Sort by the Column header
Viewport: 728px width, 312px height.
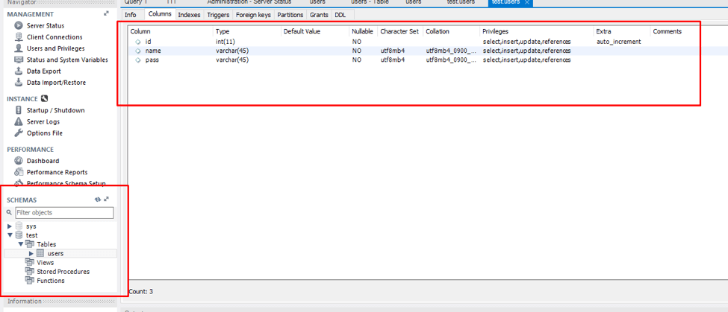point(140,31)
